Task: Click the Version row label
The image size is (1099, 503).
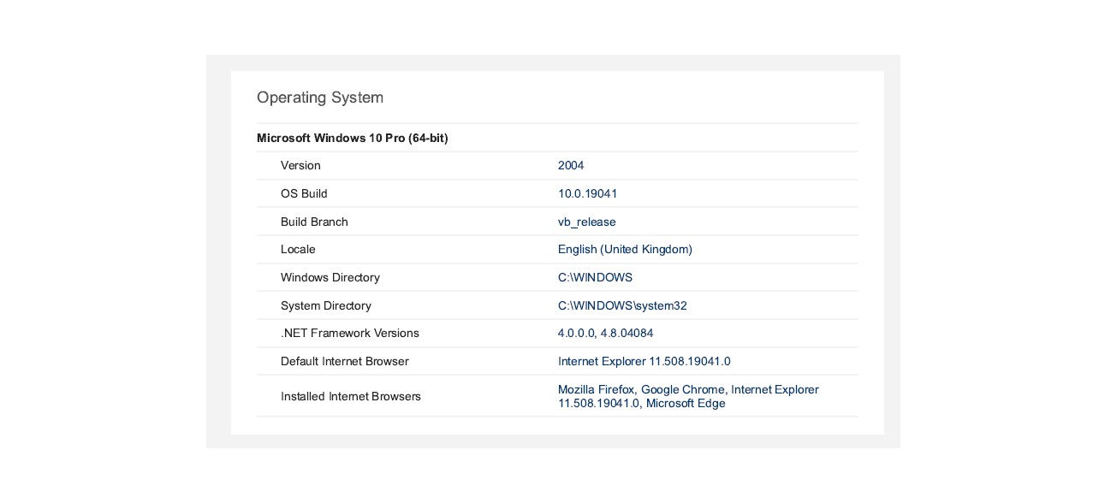Action: pos(300,165)
